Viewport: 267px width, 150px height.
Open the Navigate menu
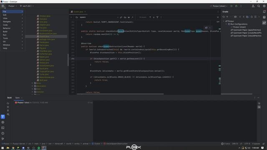pyautogui.click(x=13, y=22)
